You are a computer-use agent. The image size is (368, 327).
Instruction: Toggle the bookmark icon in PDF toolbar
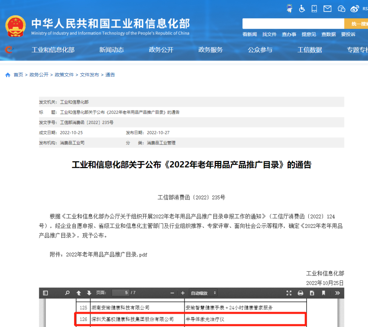click(324, 293)
